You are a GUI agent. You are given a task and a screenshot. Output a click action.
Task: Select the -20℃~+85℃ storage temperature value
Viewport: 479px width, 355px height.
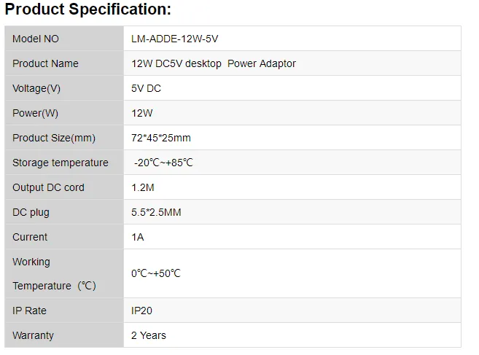(163, 163)
